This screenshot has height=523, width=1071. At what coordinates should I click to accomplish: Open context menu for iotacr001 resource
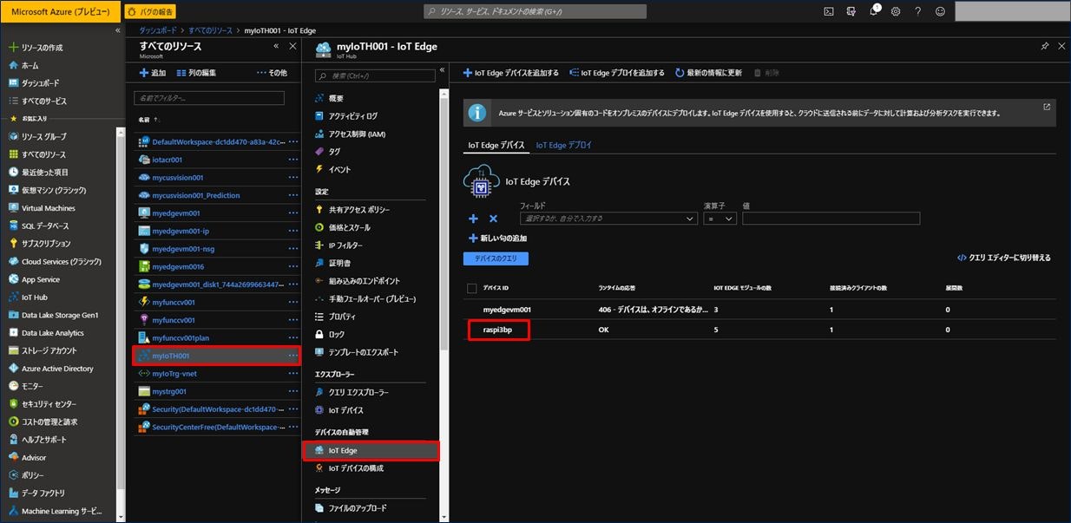pos(292,160)
